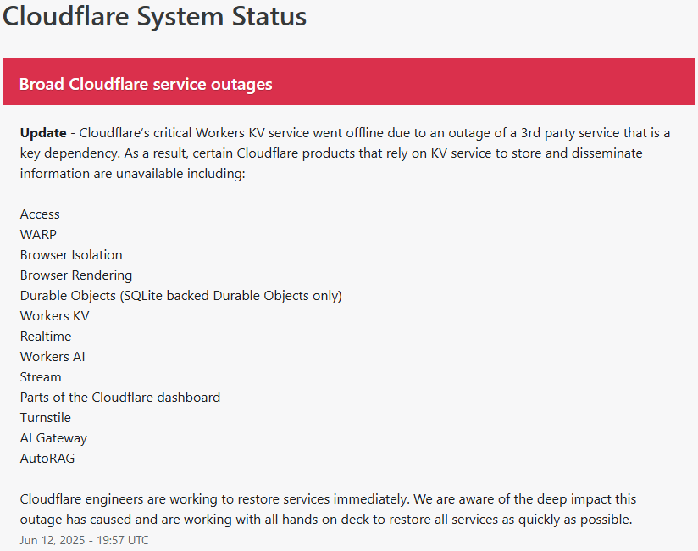This screenshot has height=551, width=698.
Task: Click the Durable Objects SQLite entry
Action: click(180, 296)
